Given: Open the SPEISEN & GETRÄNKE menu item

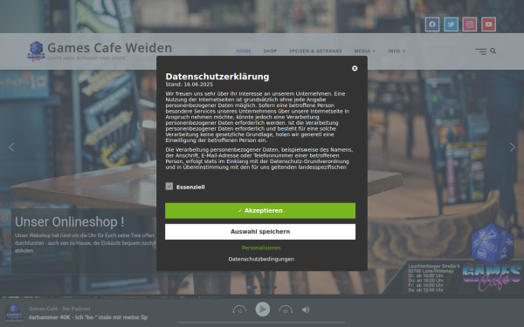Looking at the screenshot, I should pos(315,51).
